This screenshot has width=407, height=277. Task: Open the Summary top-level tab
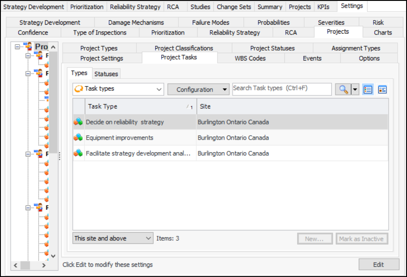click(270, 7)
